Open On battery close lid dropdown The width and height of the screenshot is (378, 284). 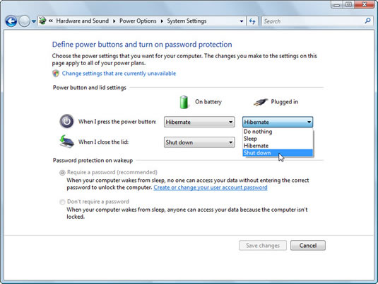pos(199,142)
